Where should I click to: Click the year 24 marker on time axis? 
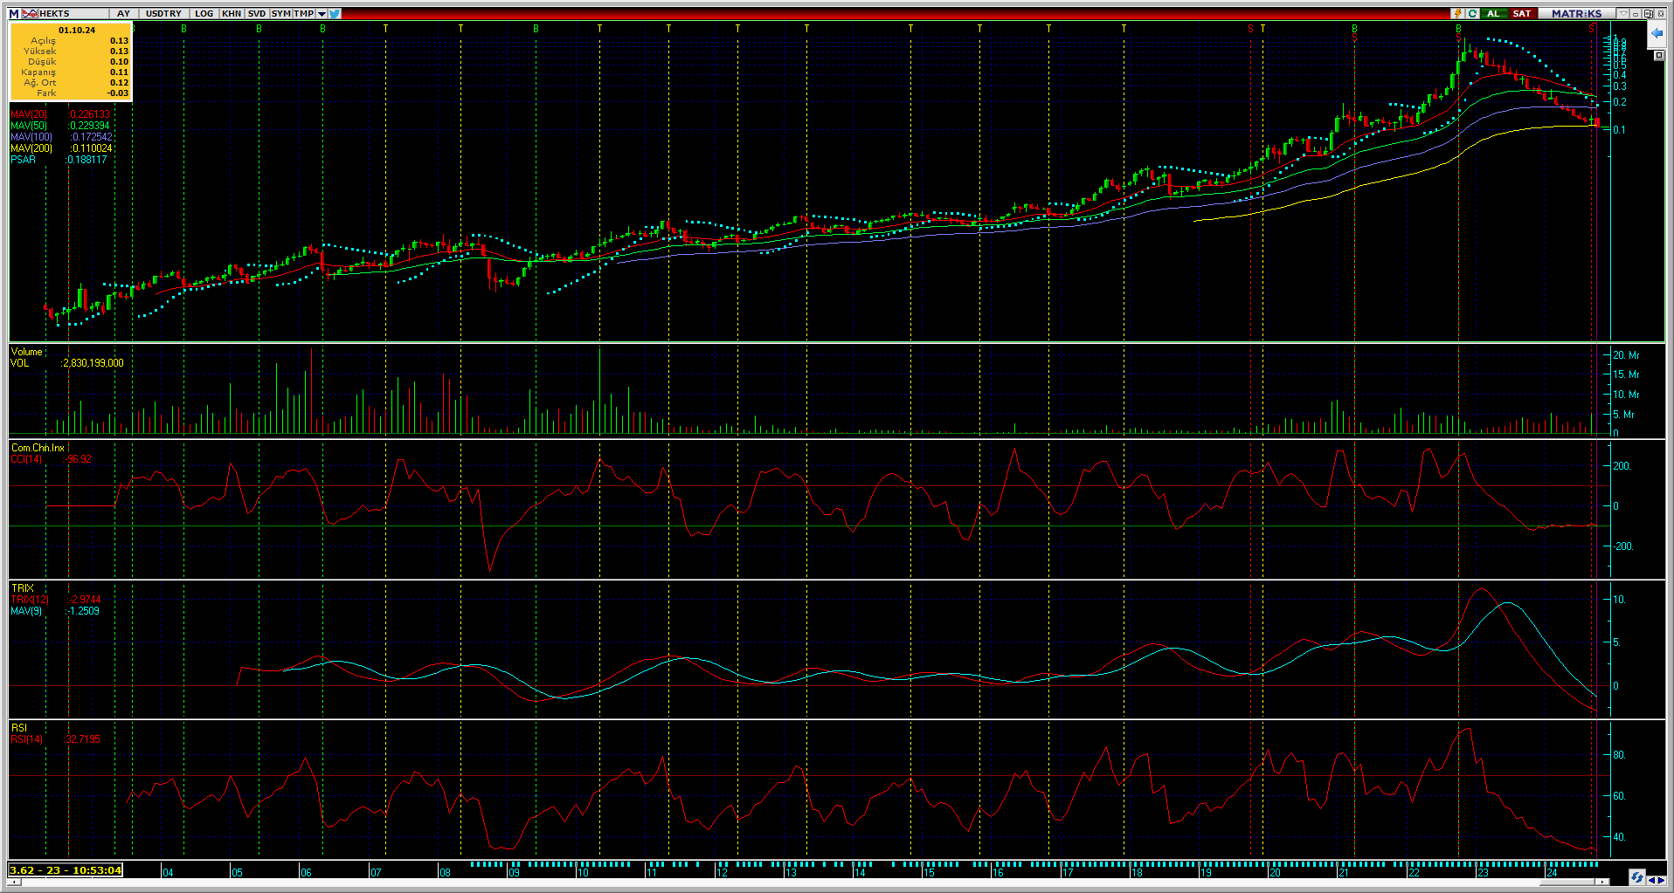point(1552,872)
